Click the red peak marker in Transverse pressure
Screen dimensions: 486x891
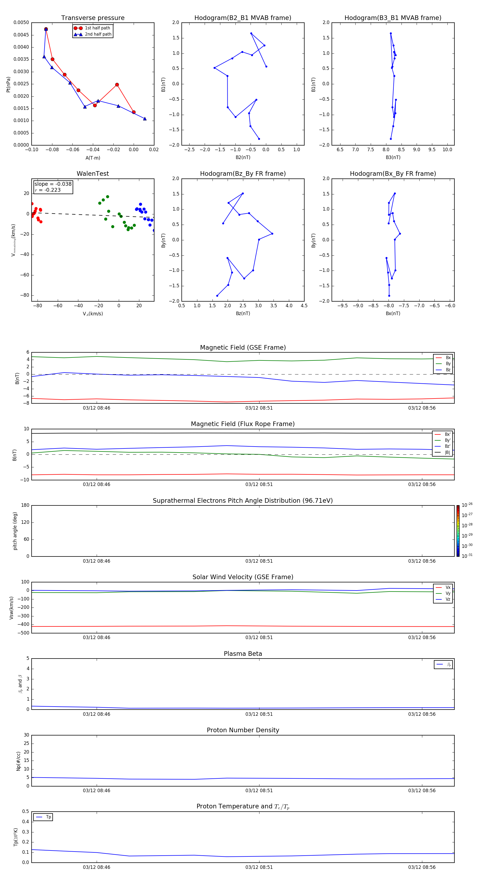[46, 29]
